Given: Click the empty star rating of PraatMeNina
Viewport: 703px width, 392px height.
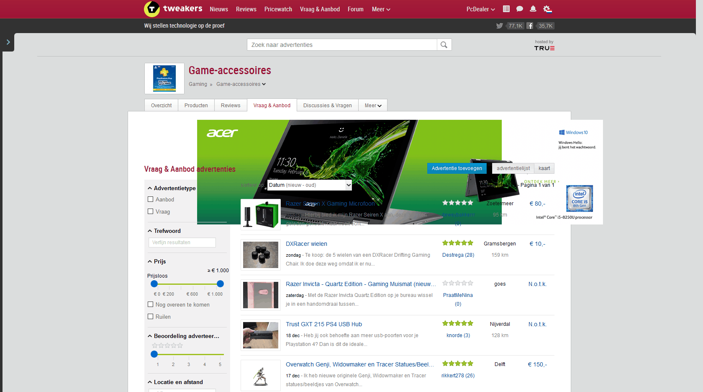Looking at the screenshot, I should click(458, 283).
